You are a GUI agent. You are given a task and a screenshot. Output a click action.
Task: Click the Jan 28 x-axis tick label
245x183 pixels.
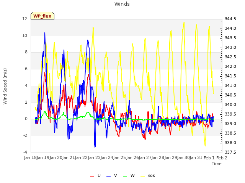(x=158, y=157)
